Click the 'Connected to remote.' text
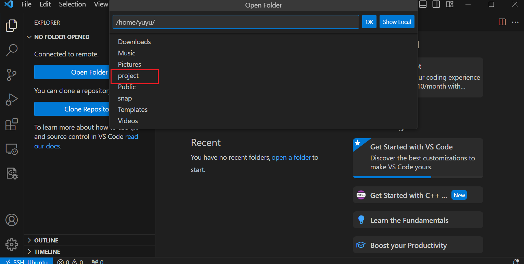Viewport: 524px width, 264px height. click(x=66, y=54)
